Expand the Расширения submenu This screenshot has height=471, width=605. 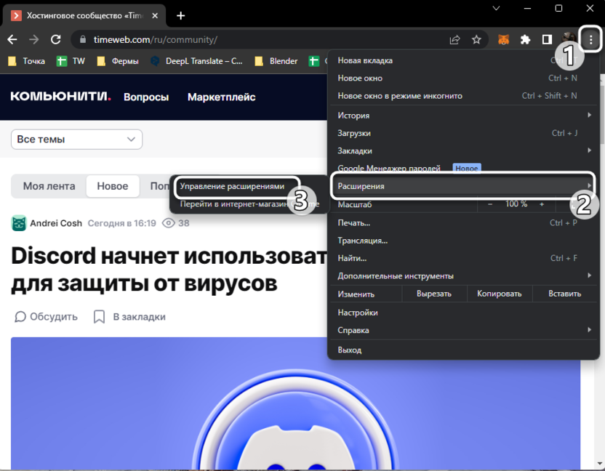click(x=463, y=186)
